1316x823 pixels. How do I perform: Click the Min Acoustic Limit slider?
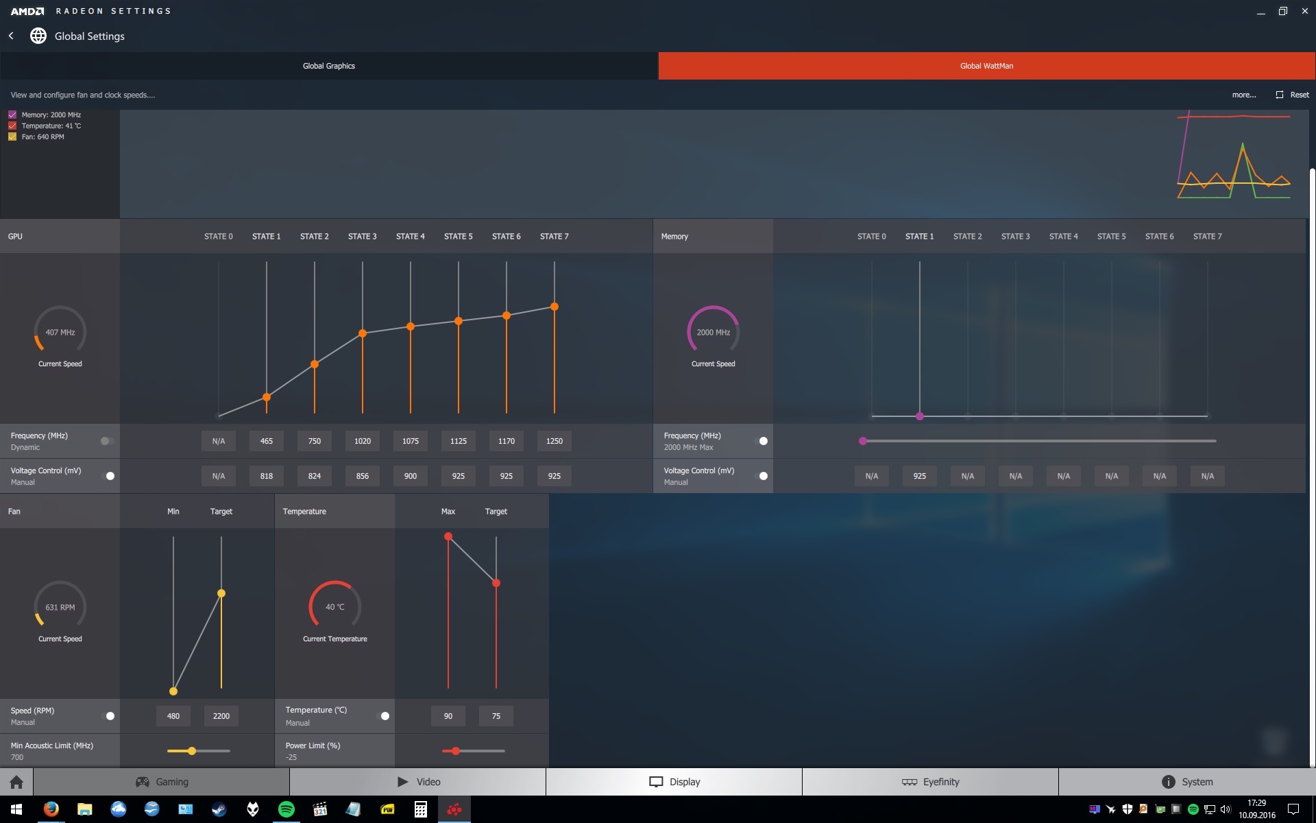[199, 751]
